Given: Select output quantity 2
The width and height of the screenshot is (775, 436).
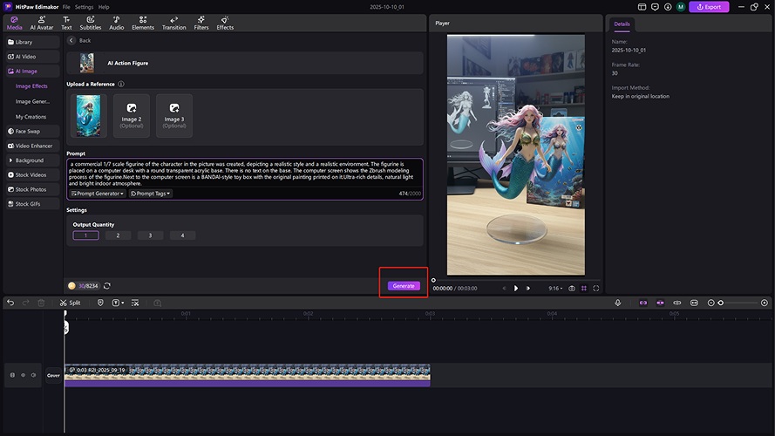Looking at the screenshot, I should [x=118, y=235].
